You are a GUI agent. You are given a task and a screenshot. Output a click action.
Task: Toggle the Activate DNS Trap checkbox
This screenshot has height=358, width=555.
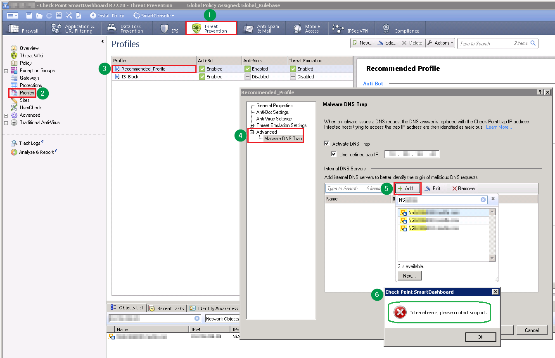coord(327,144)
